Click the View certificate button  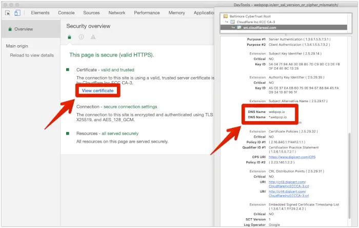(98, 90)
